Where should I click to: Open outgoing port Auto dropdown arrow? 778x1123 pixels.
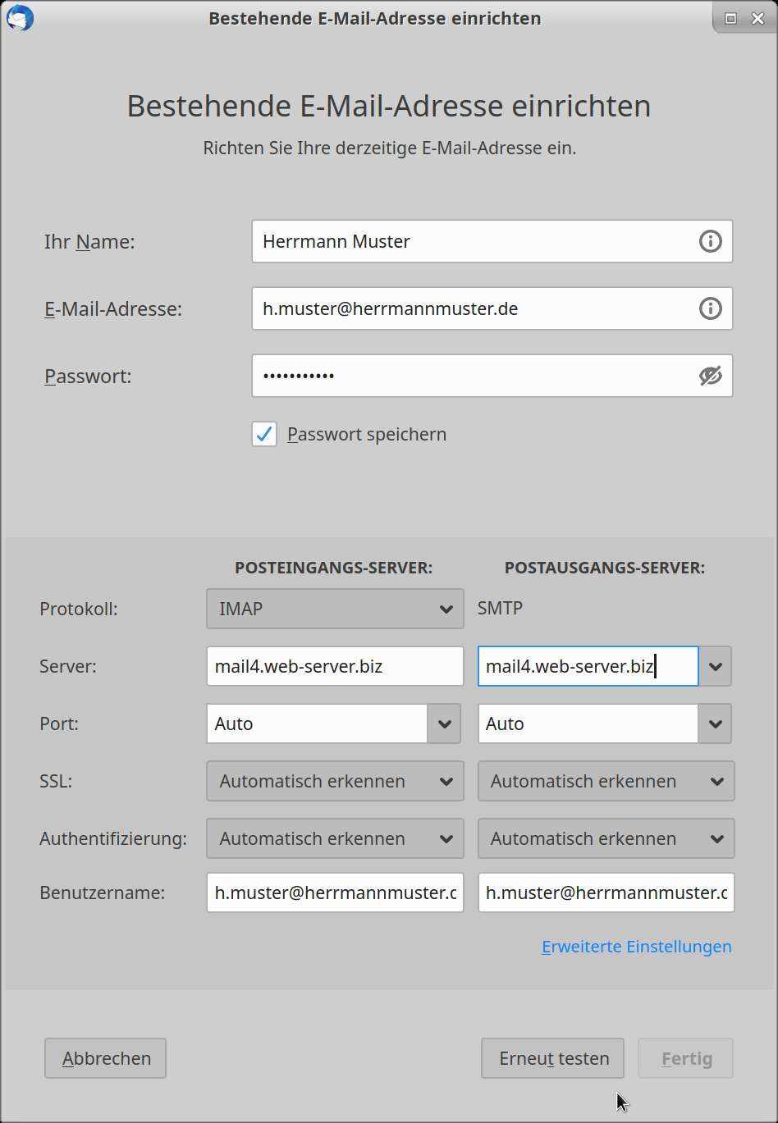click(715, 724)
